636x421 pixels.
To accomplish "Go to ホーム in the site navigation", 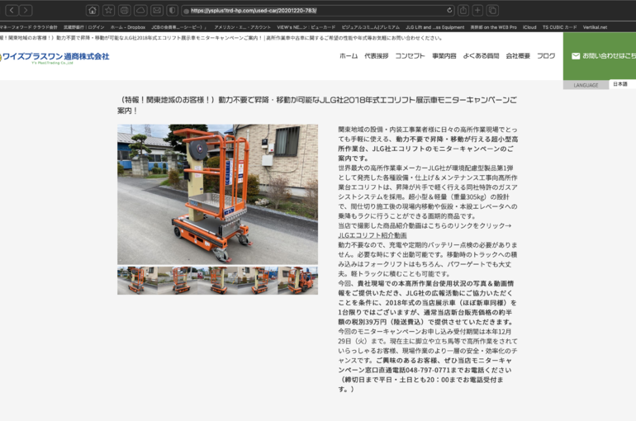I will (349, 56).
